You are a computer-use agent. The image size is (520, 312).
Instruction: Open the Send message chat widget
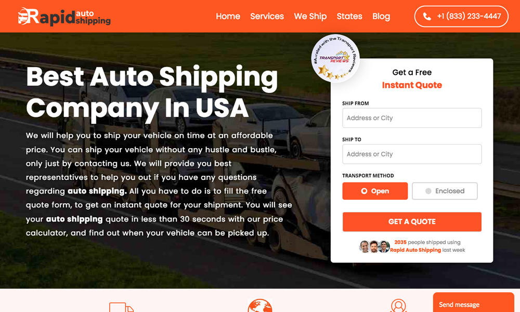pyautogui.click(x=474, y=303)
